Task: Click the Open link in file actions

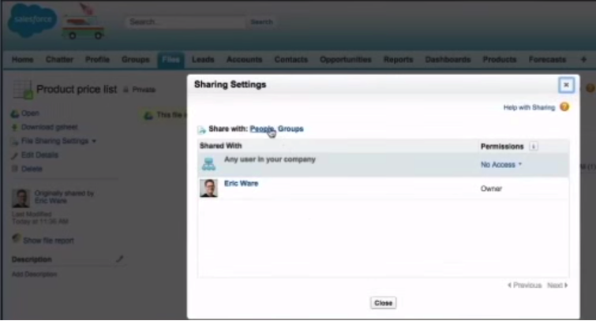Action: [30, 114]
